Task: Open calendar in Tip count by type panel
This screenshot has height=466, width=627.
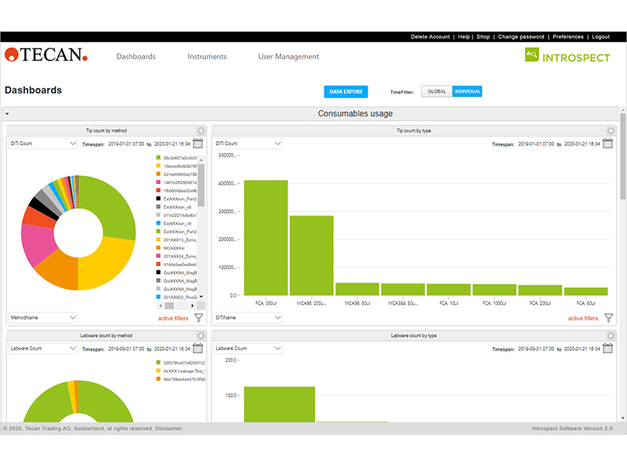Action: coord(608,143)
